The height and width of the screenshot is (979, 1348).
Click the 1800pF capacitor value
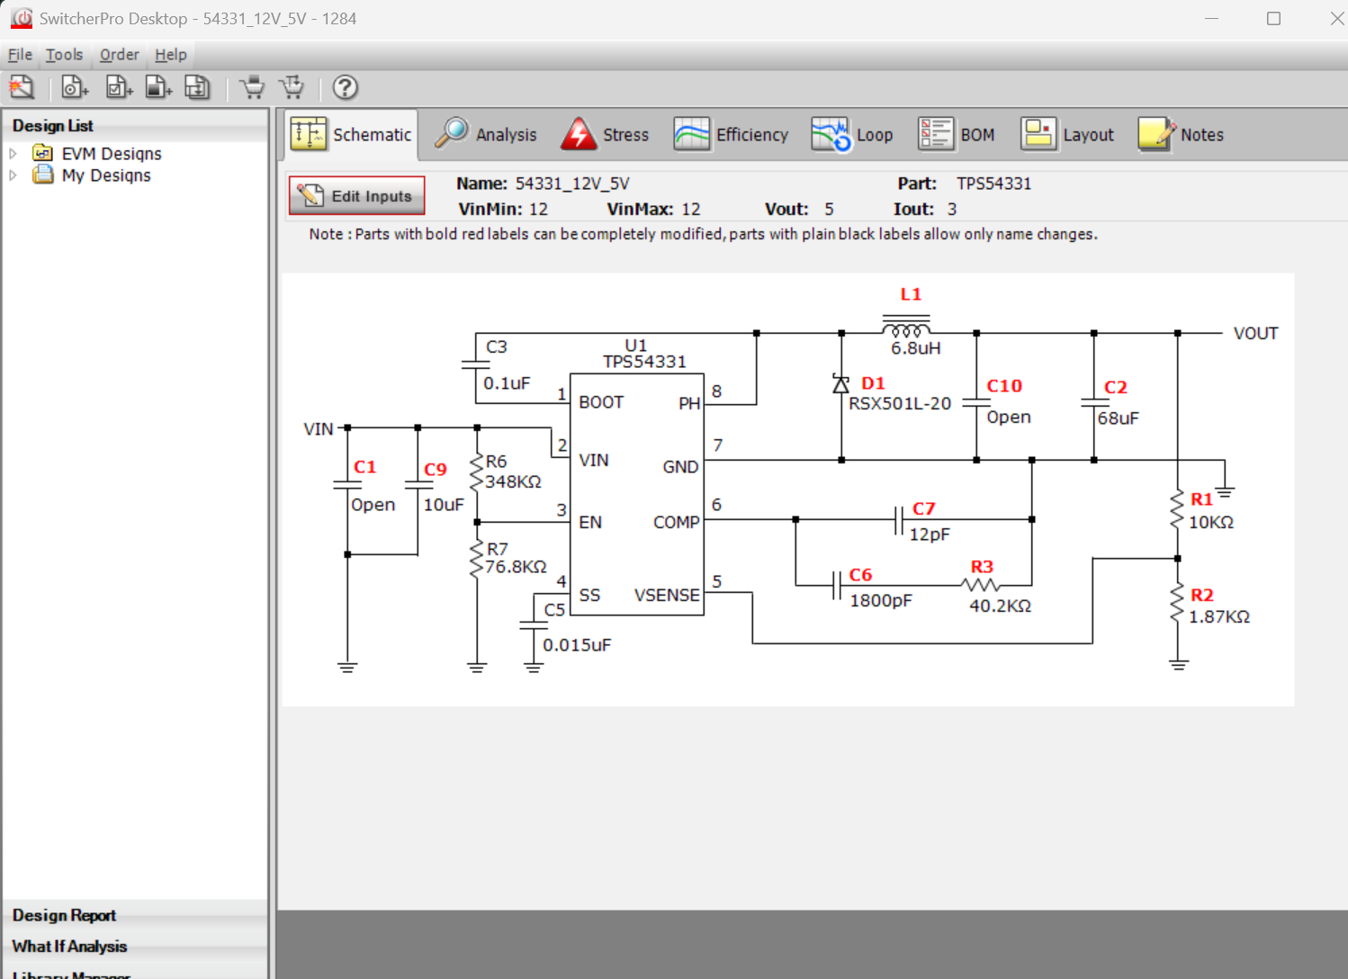(x=881, y=600)
